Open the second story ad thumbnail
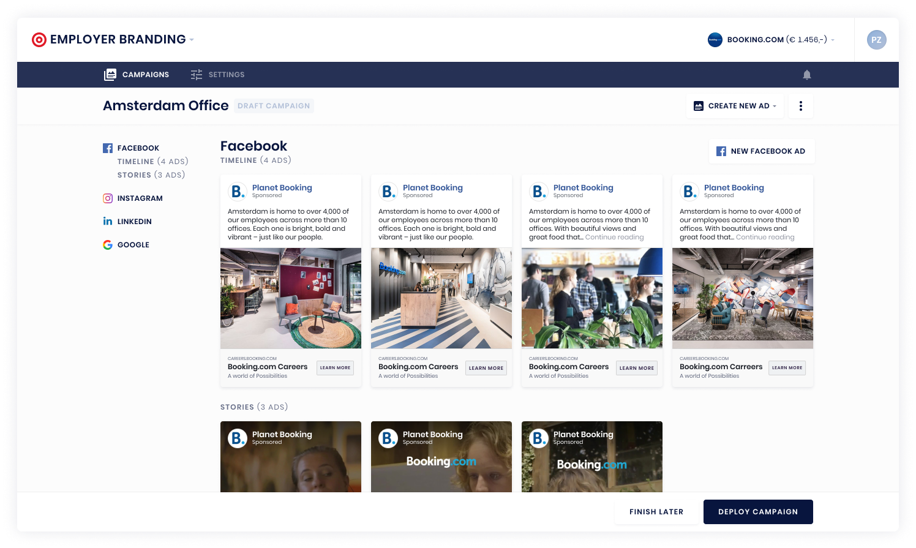Image resolution: width=916 pixels, height=548 pixels. 441,457
